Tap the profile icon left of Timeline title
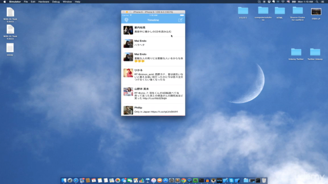The width and height of the screenshot is (328, 184). pyautogui.click(x=127, y=20)
